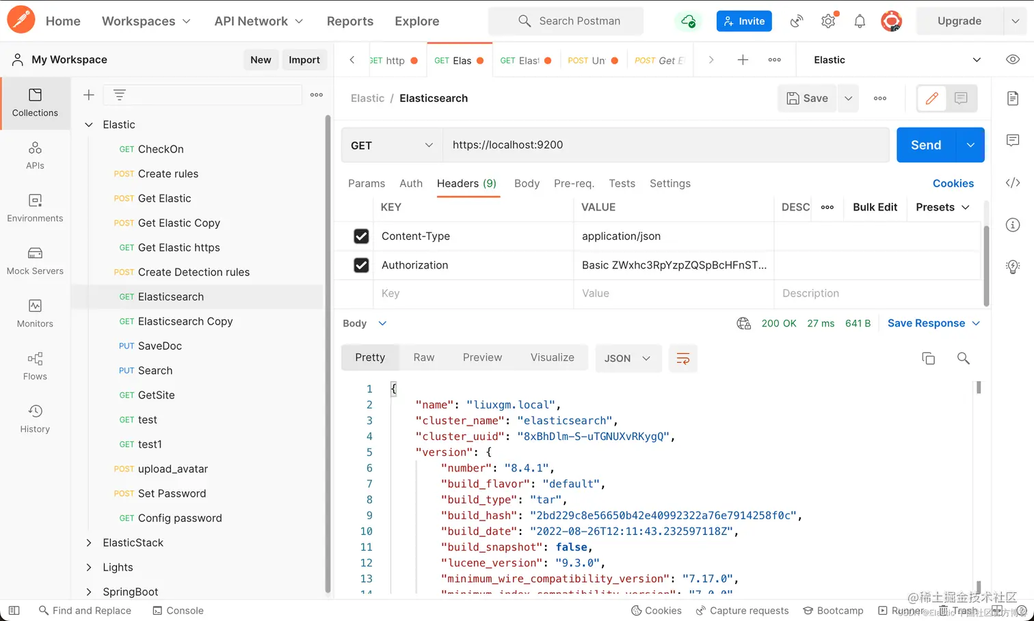1034x621 pixels.
Task: Open Comments icon in right sidebar
Action: coord(1013,140)
